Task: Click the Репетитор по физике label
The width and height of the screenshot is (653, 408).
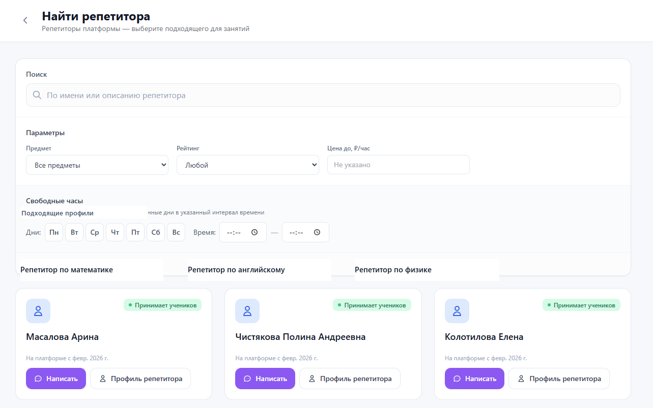Action: pos(393,270)
